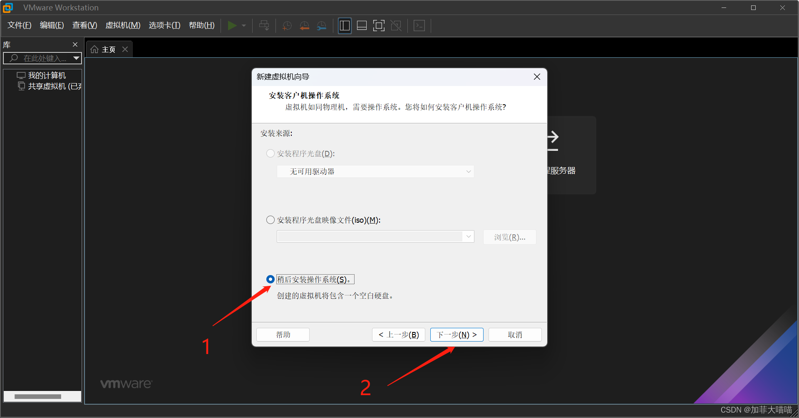The width and height of the screenshot is (799, 418).
Task: Maximize the VMware Workstation window
Action: point(753,7)
